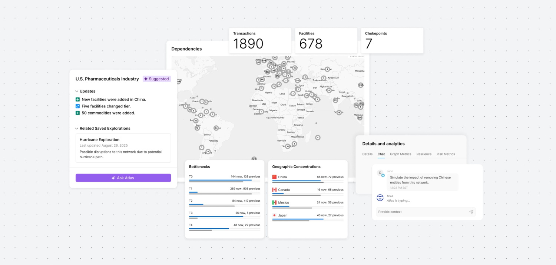Screen dimensions: 556x265
Task: Click the Atlas assistant avatar icon
Action: tap(380, 198)
